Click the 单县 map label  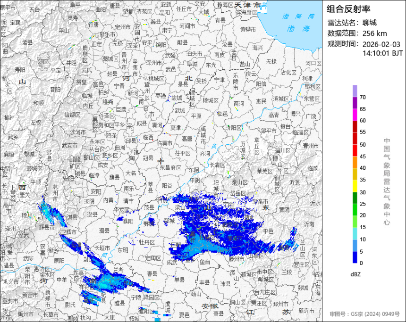pyautogui.click(x=179, y=279)
